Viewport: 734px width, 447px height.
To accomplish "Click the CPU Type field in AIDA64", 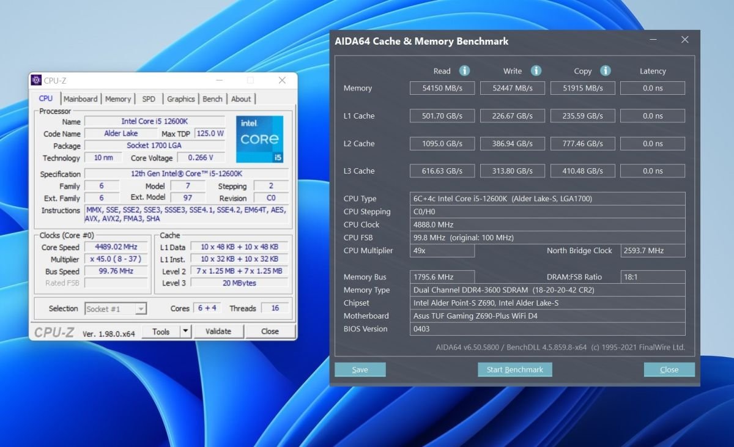I will (x=547, y=199).
